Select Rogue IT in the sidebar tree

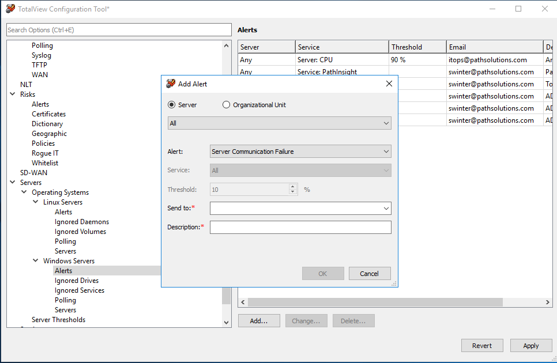coord(45,153)
